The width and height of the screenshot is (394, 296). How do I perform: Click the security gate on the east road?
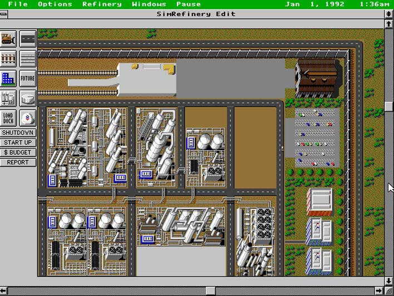(282, 149)
